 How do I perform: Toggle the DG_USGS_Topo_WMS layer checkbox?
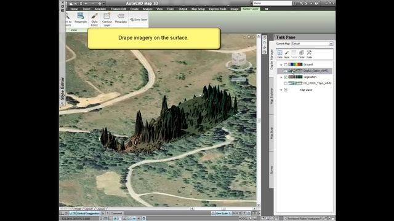(286, 83)
